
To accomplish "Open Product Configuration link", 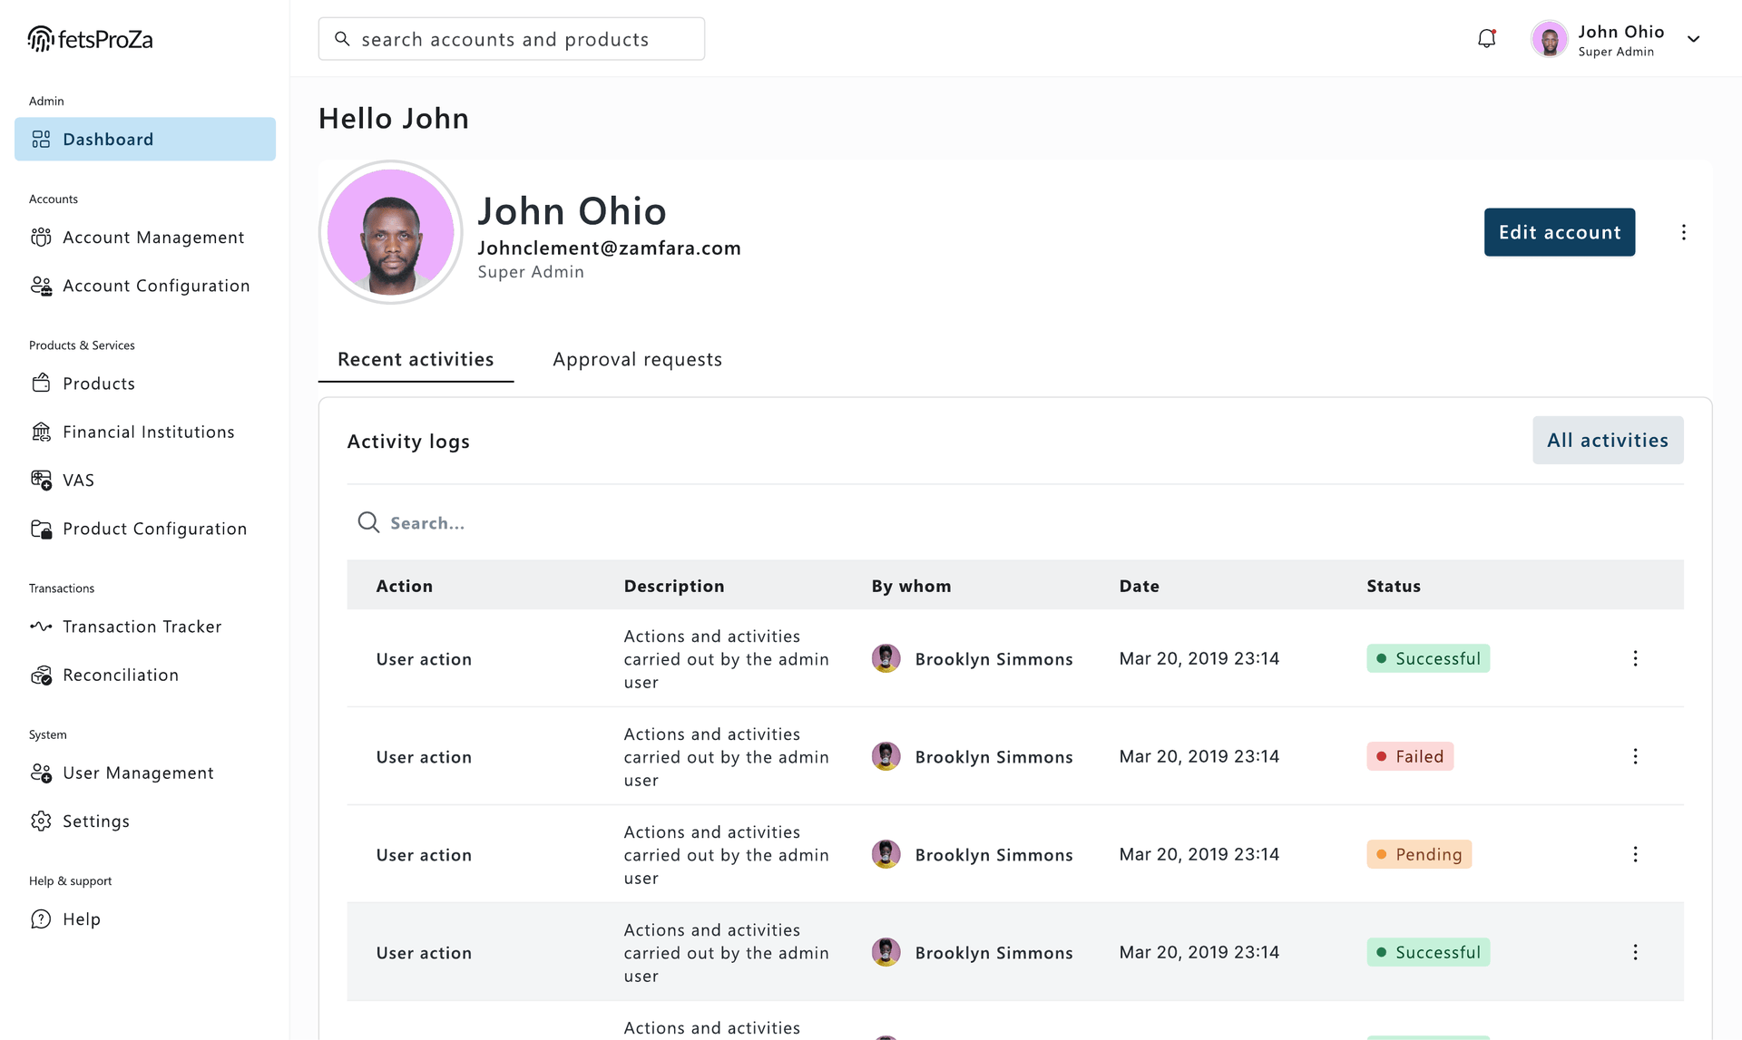I will pos(145,529).
